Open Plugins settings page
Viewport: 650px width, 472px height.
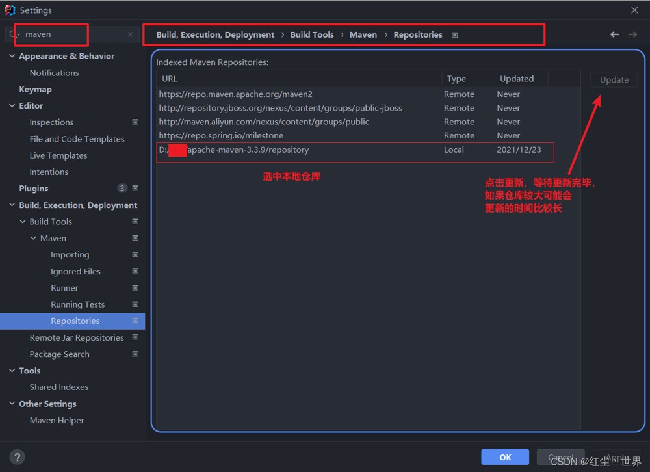[x=34, y=189]
